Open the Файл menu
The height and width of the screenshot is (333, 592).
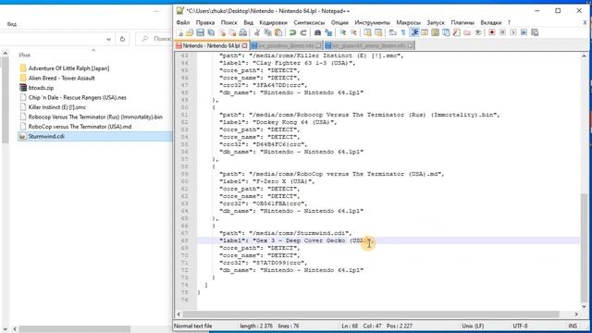tap(183, 22)
